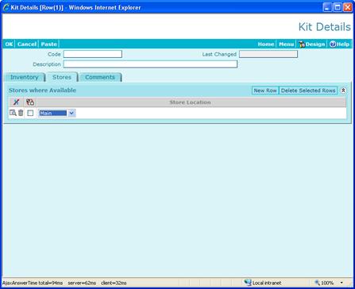Collapse the Stores where Available section
This screenshot has height=289, width=355.
point(343,91)
